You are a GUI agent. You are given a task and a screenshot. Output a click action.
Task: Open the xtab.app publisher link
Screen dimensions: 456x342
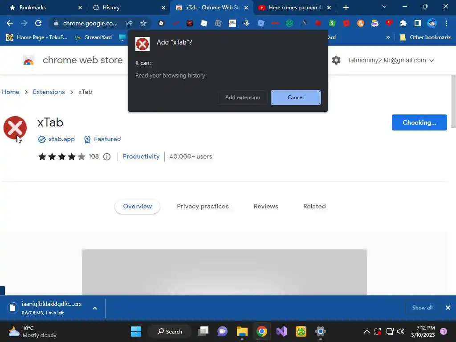[56, 139]
